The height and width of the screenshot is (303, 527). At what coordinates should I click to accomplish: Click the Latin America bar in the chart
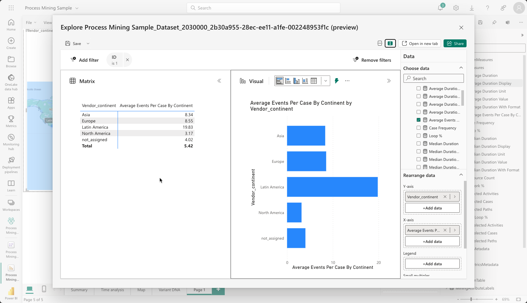coord(332,187)
